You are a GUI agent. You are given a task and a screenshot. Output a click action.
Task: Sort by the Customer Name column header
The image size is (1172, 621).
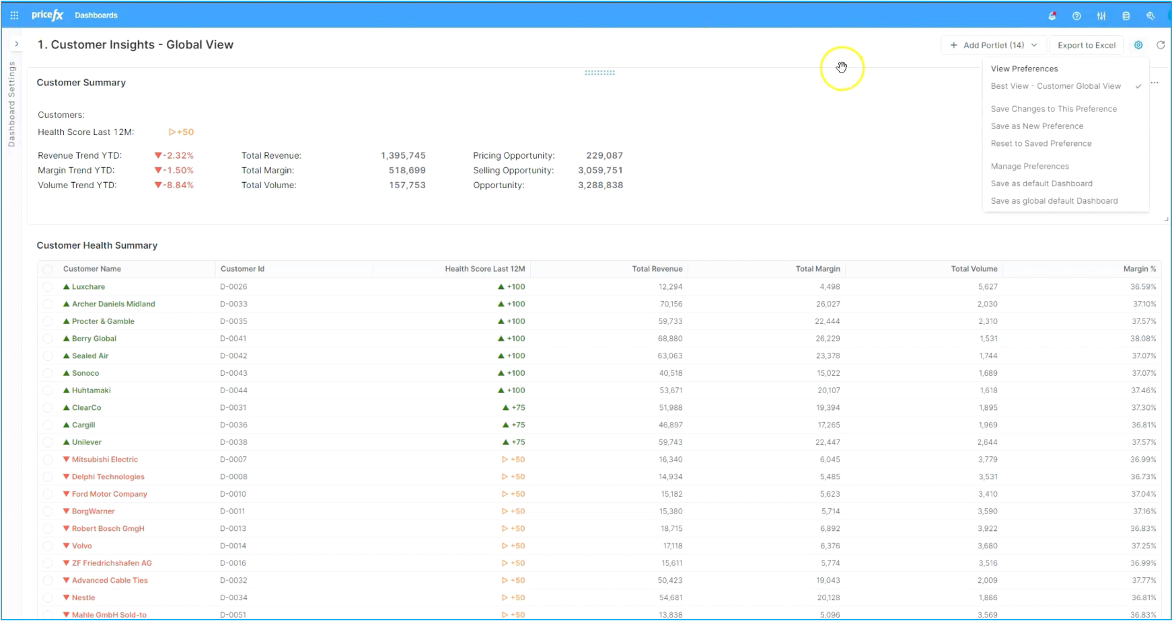click(92, 269)
